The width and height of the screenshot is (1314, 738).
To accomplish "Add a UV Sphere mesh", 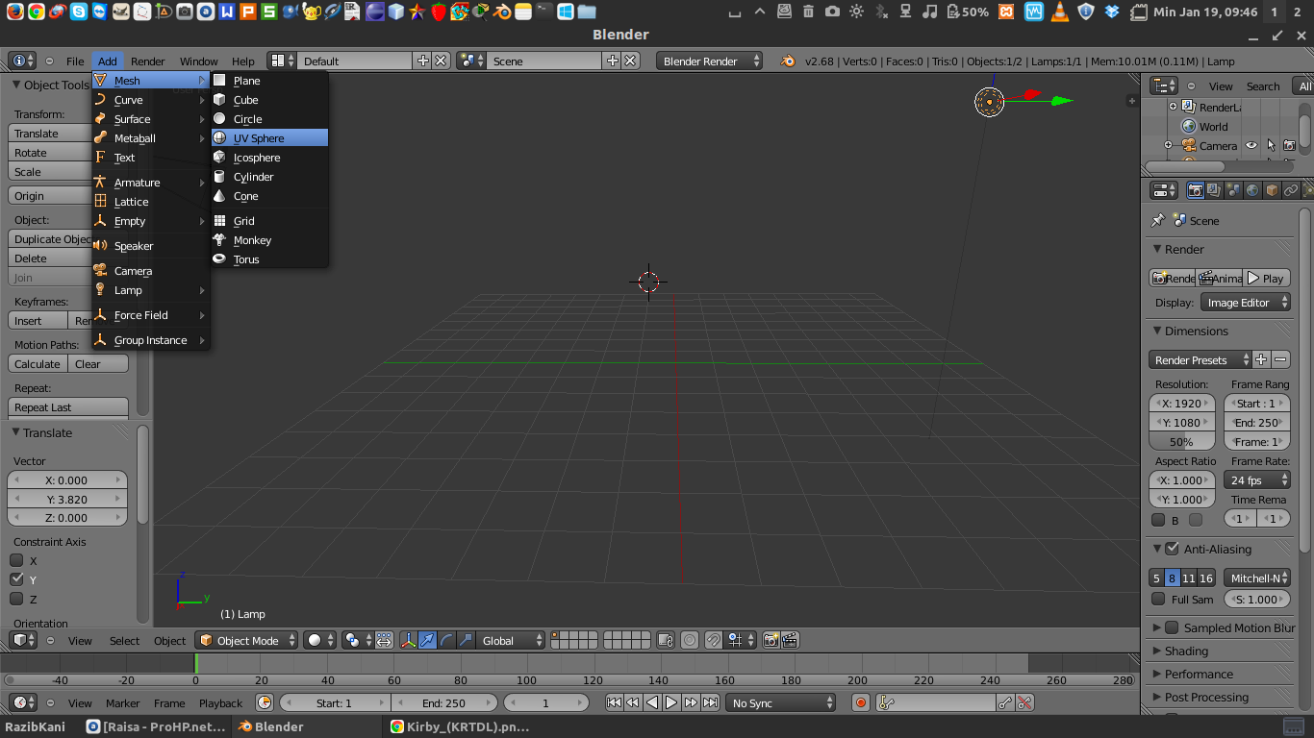I will (269, 138).
